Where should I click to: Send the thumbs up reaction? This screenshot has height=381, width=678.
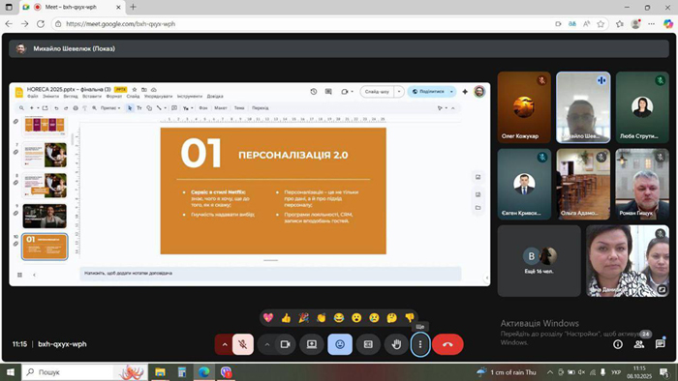pyautogui.click(x=286, y=318)
